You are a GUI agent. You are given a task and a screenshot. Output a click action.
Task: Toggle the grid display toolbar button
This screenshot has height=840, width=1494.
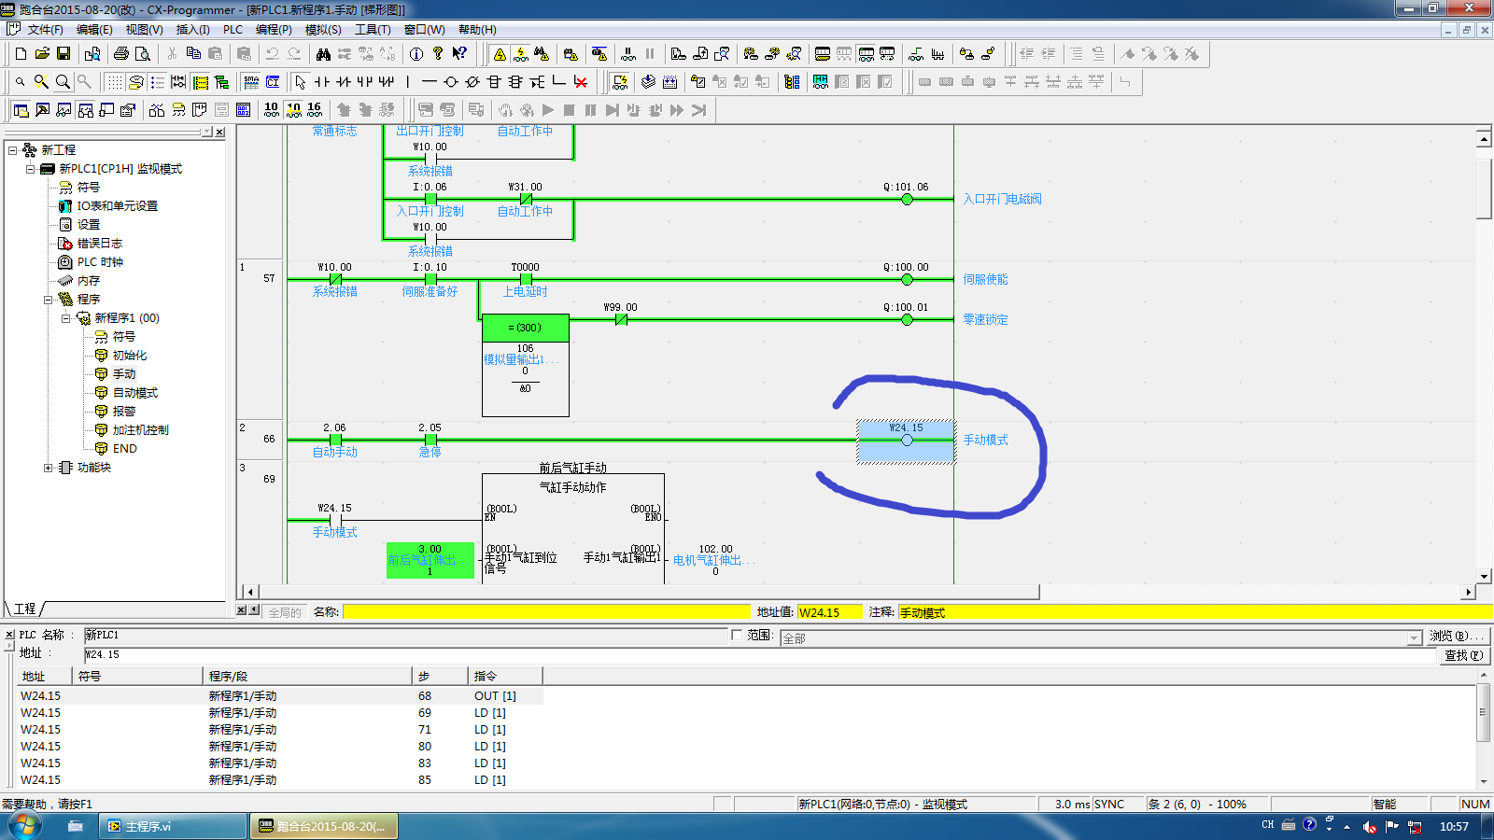[114, 82]
